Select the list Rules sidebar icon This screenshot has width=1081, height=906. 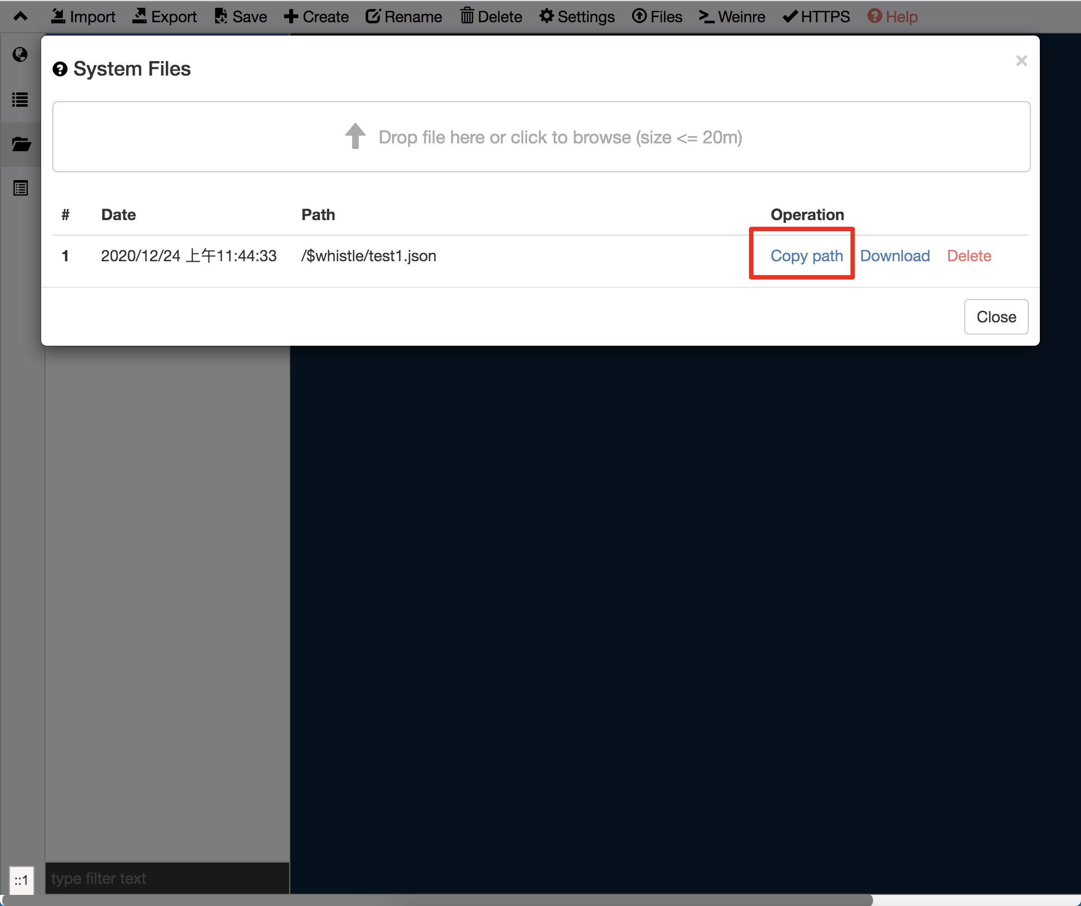tap(21, 99)
